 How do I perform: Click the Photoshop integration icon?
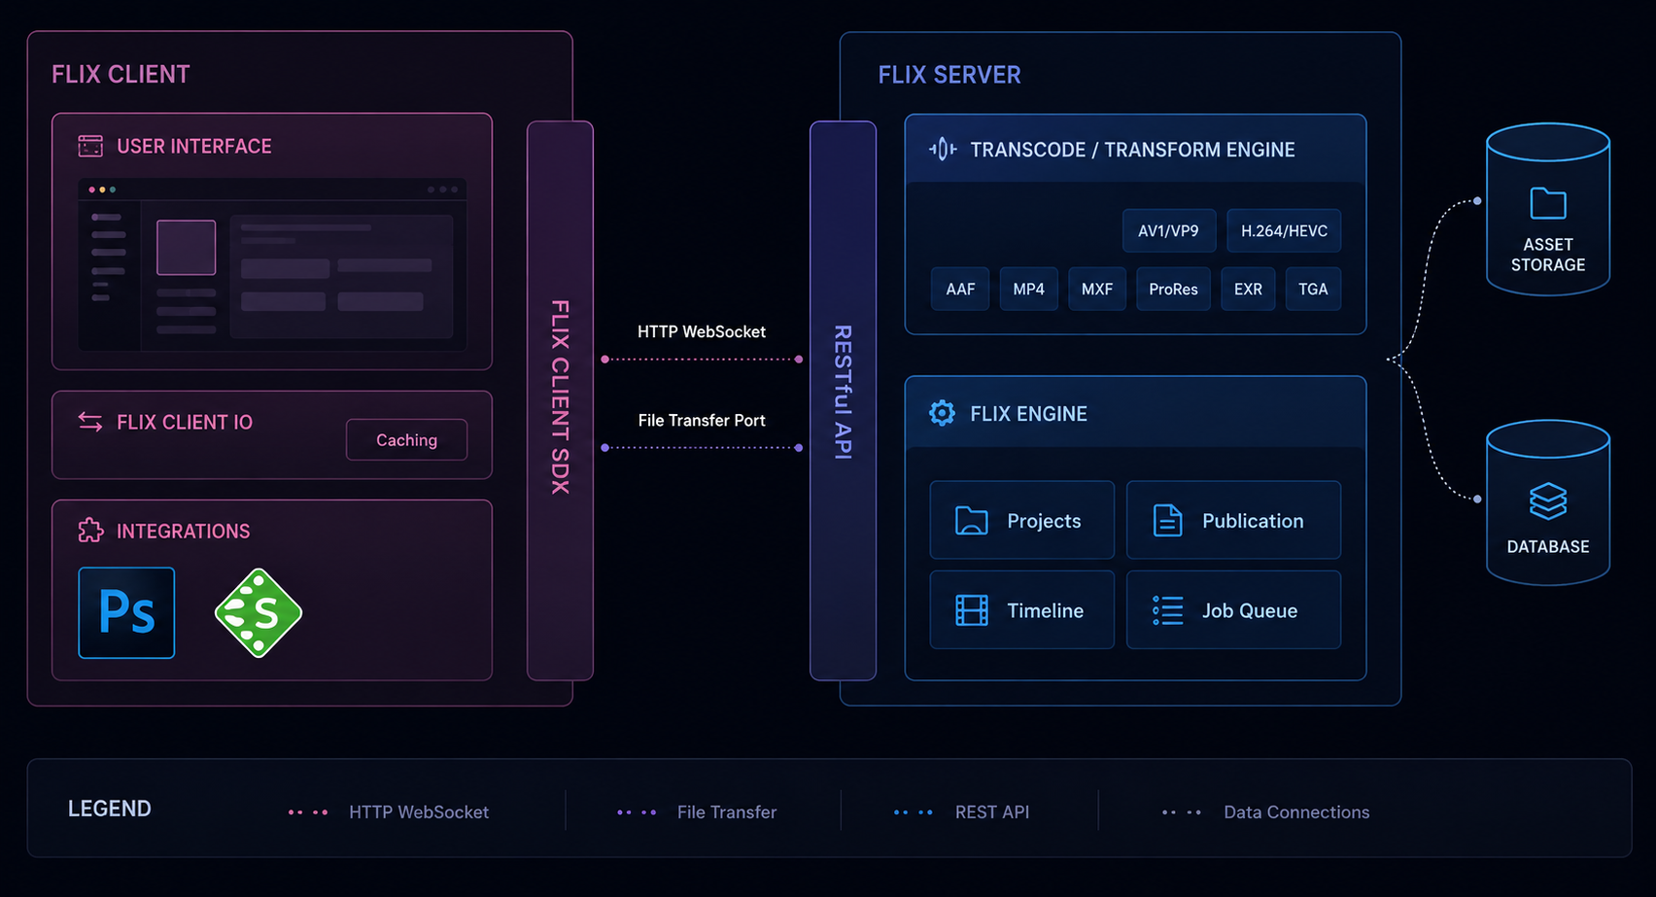(x=126, y=612)
